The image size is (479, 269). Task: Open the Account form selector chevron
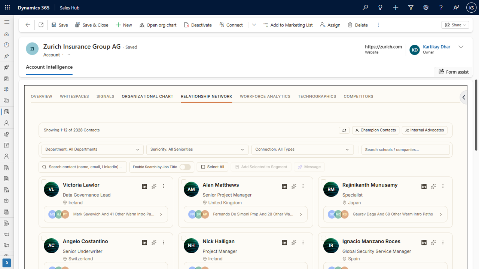tap(69, 55)
